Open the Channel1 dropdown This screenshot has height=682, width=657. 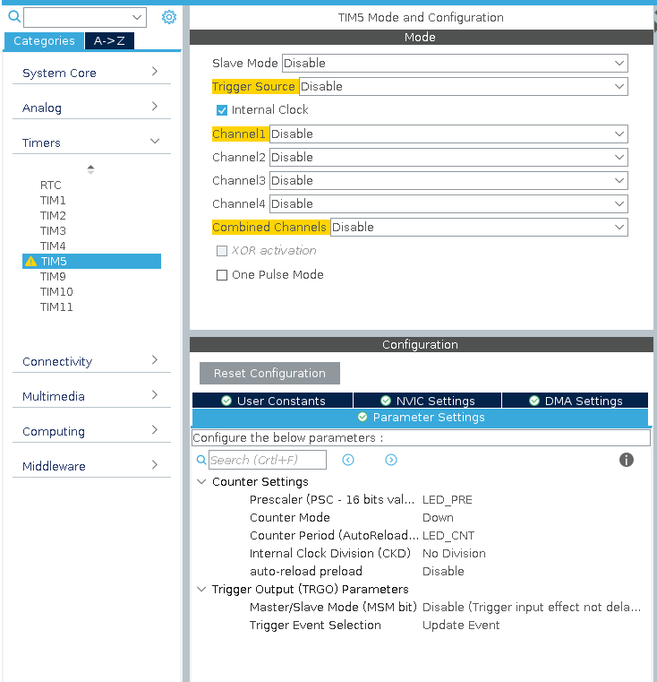(x=448, y=134)
